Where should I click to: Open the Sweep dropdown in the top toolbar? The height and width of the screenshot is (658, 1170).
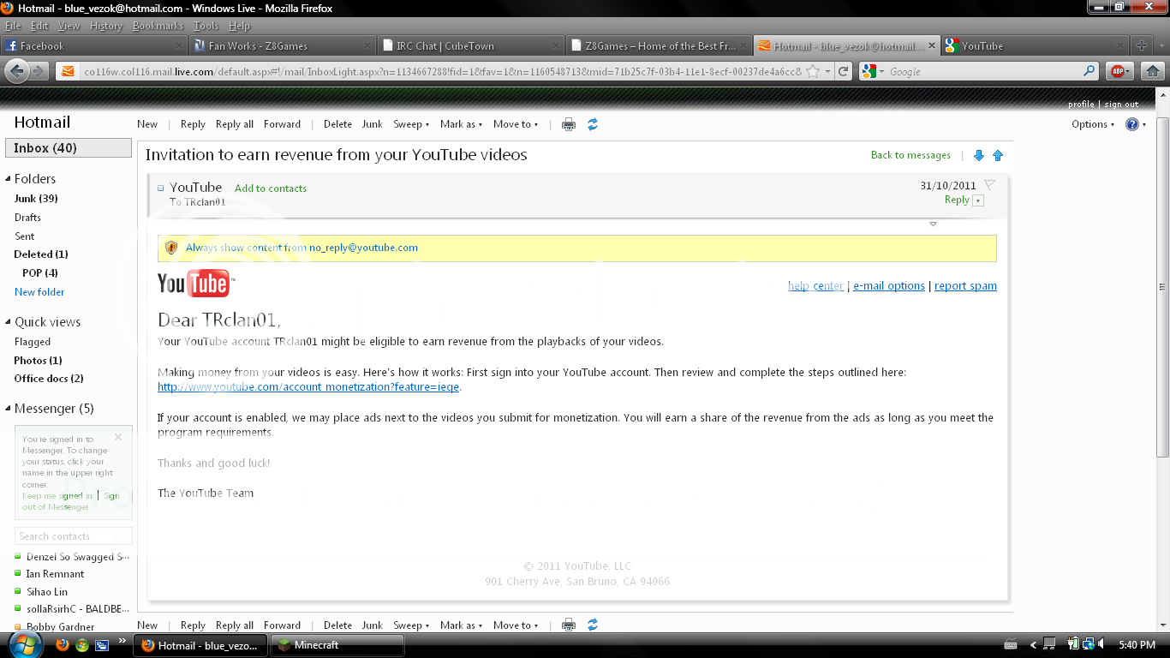tap(411, 124)
